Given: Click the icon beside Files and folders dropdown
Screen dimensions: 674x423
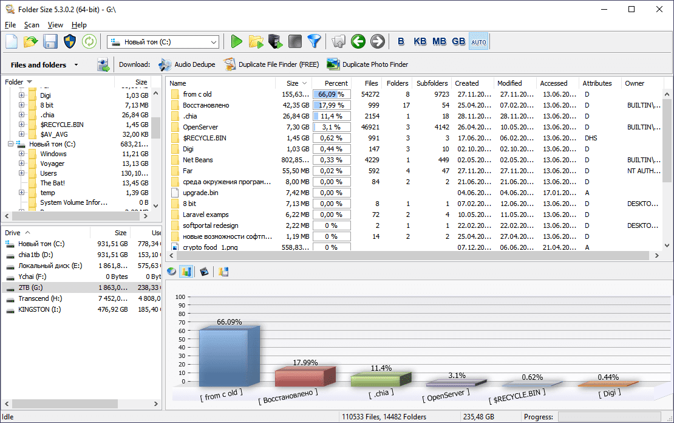Looking at the screenshot, I should coord(103,64).
